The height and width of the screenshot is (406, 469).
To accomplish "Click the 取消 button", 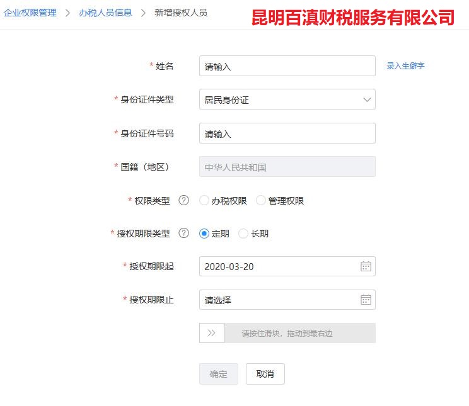I will (265, 374).
